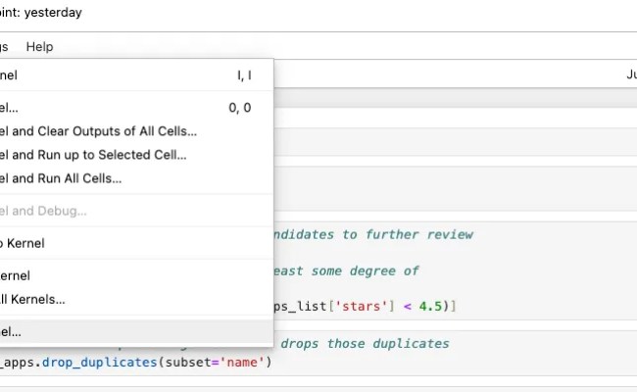Viewport: 637px width, 392px height.
Task: Click the greyed-out Restart Kernel and Debug entry
Action: coord(136,211)
